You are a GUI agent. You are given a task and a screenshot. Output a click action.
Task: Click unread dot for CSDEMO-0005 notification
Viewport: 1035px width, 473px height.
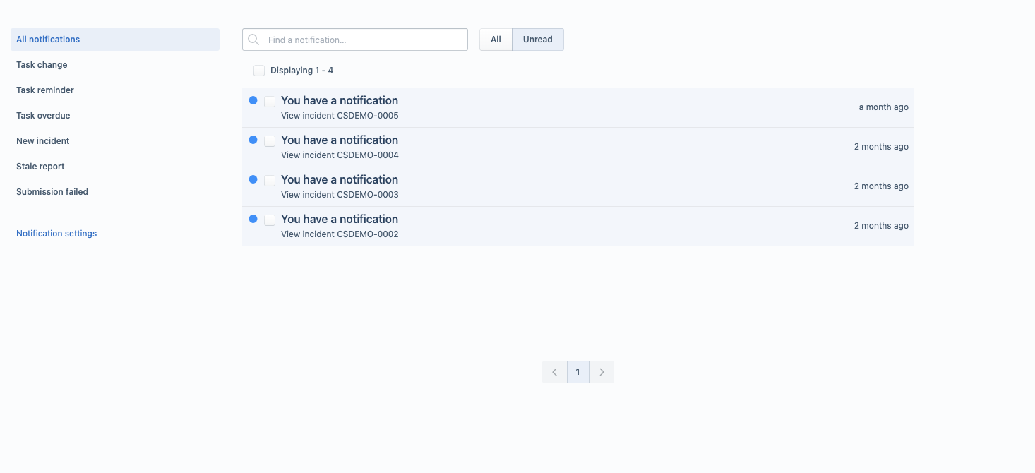[x=253, y=100]
